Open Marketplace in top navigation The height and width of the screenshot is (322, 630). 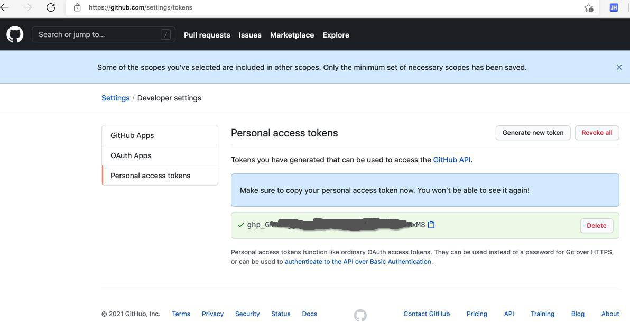(292, 35)
